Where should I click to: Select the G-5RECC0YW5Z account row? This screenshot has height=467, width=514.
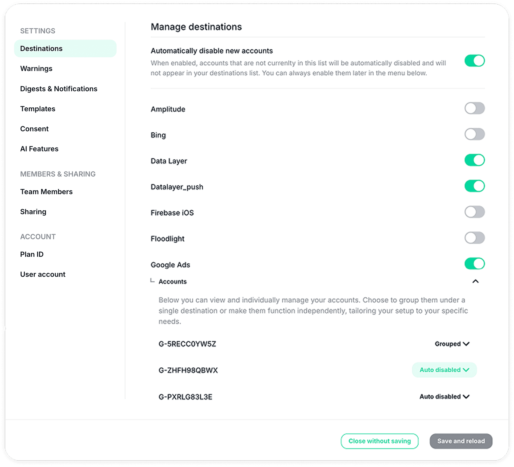point(187,344)
